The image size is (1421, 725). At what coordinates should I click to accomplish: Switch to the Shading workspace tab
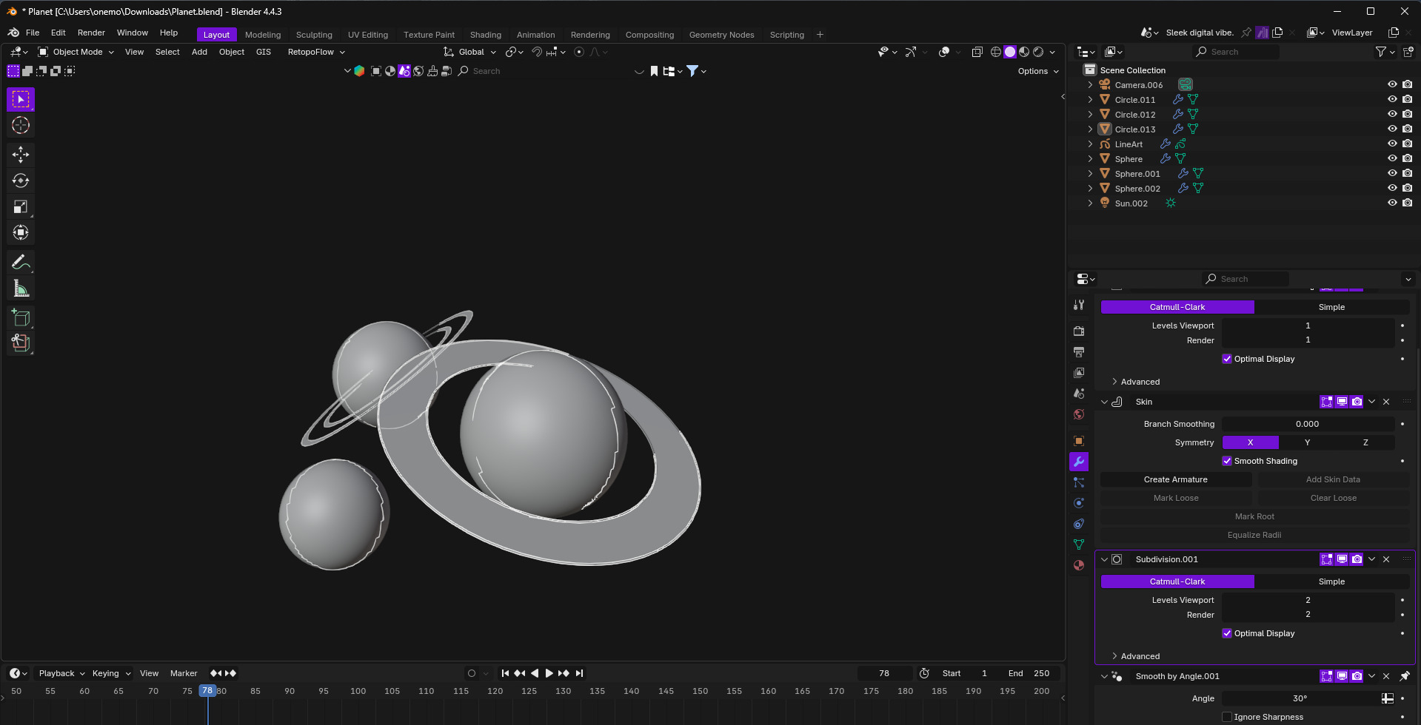point(486,35)
